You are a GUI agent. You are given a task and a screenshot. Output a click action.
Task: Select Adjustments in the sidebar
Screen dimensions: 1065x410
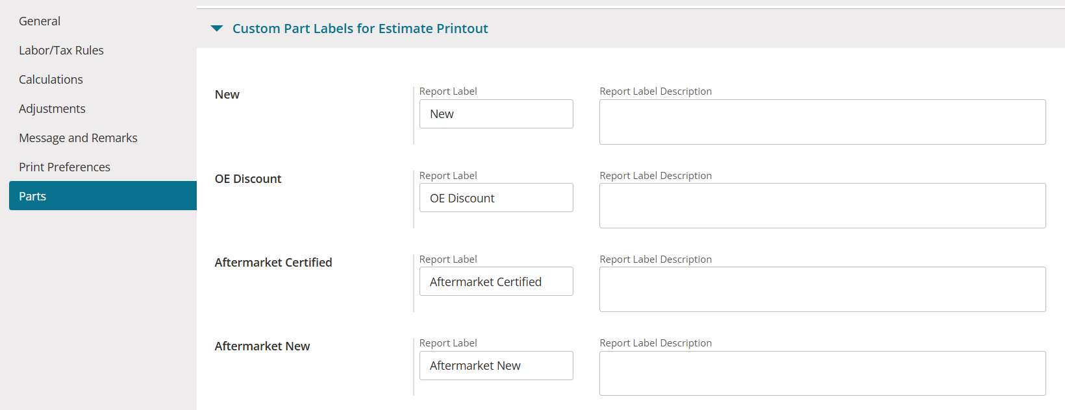(52, 109)
